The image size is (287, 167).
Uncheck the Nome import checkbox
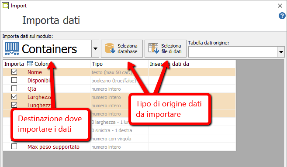point(14,72)
